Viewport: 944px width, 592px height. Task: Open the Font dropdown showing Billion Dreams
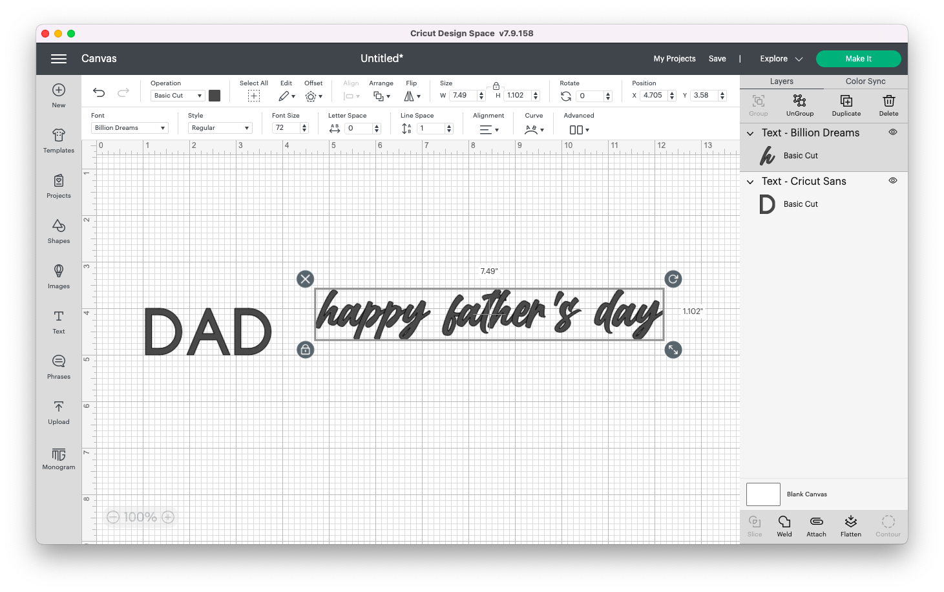click(129, 127)
